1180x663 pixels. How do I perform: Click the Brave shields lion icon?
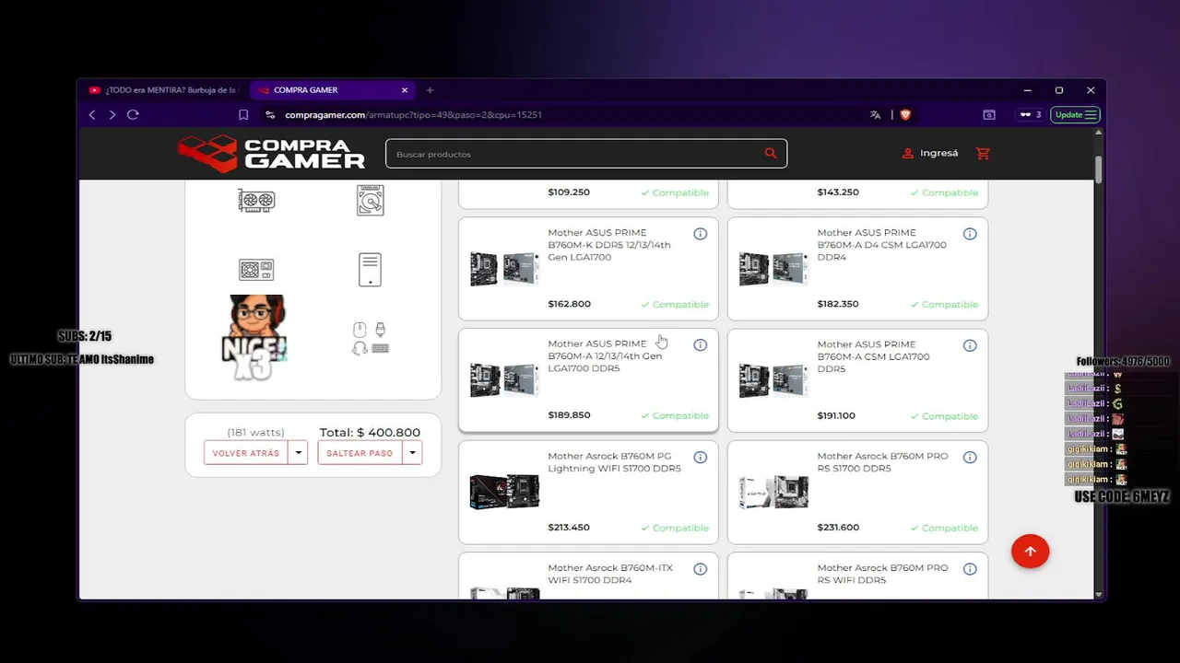click(x=904, y=115)
